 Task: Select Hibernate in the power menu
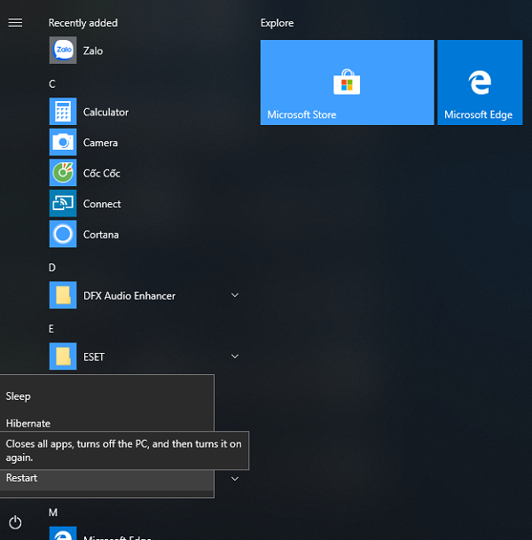(28, 424)
